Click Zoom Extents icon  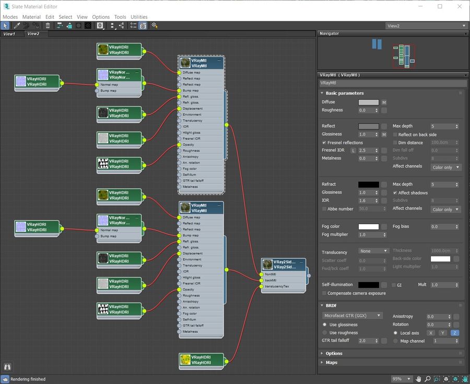tap(446, 379)
